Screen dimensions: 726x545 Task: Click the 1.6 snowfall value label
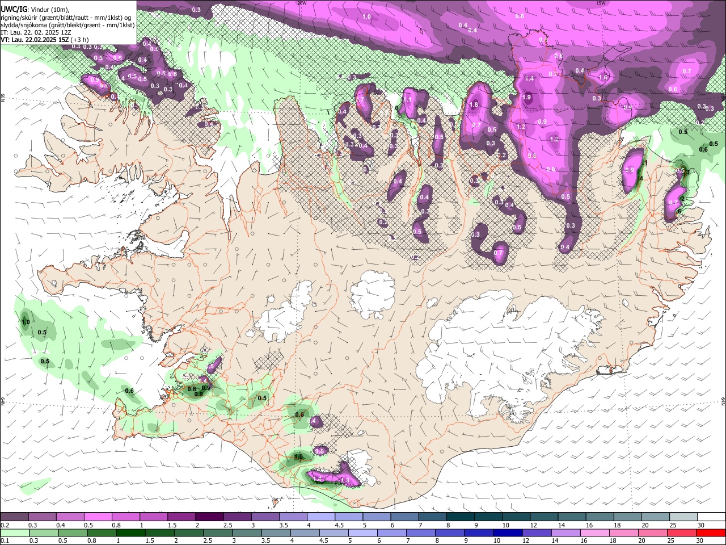point(603,78)
